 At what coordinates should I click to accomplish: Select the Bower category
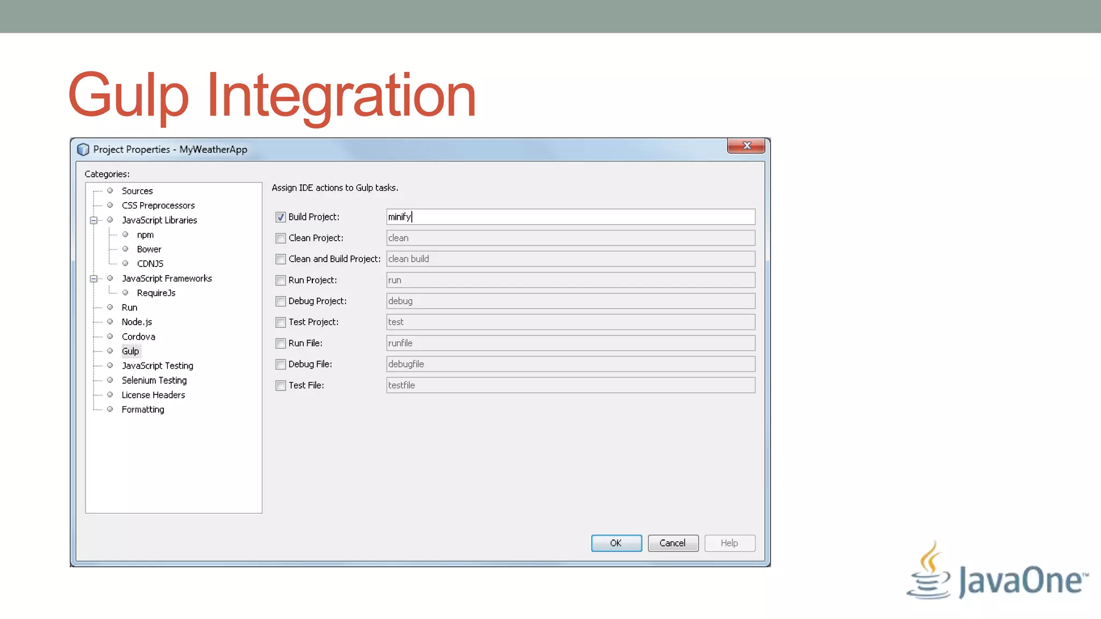(x=149, y=249)
